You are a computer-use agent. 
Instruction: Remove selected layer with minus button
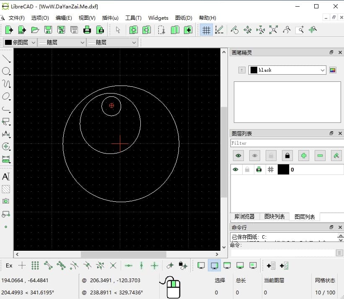point(319,156)
